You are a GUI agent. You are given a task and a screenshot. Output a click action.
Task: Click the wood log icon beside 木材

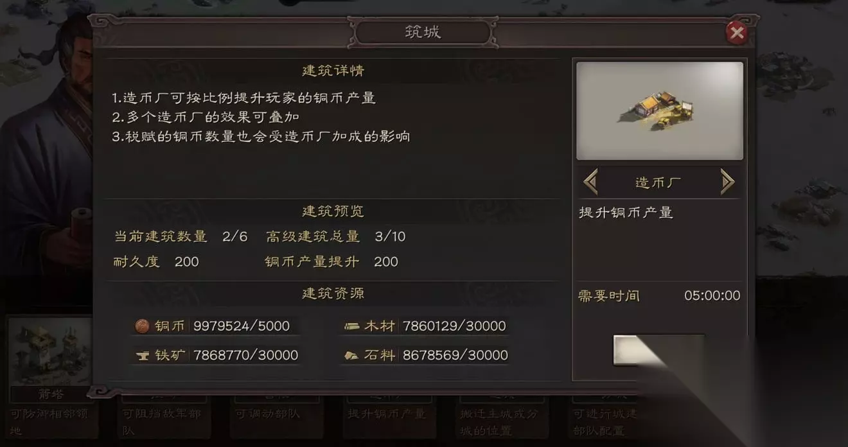(351, 326)
